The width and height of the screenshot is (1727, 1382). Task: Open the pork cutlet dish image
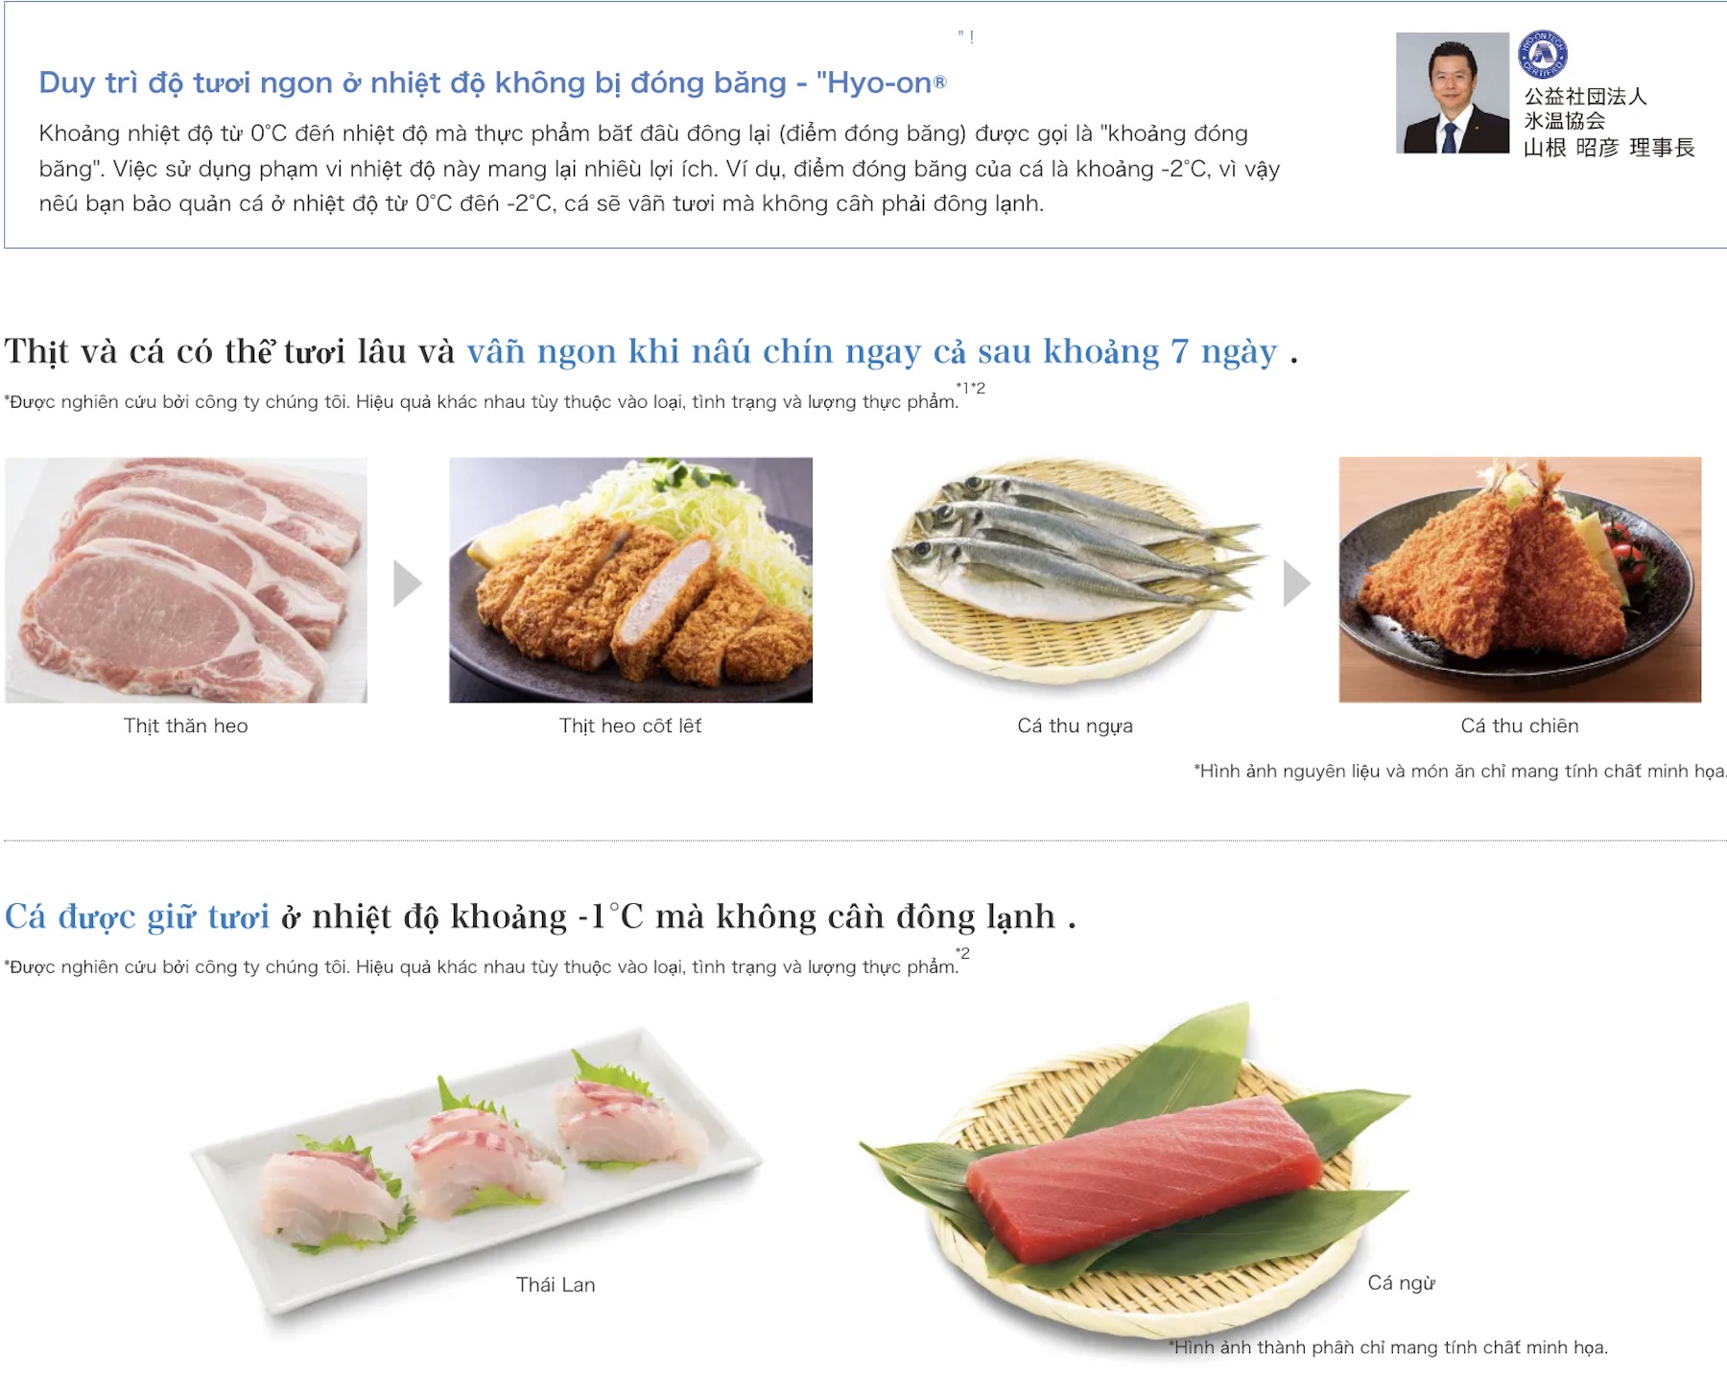coord(630,580)
